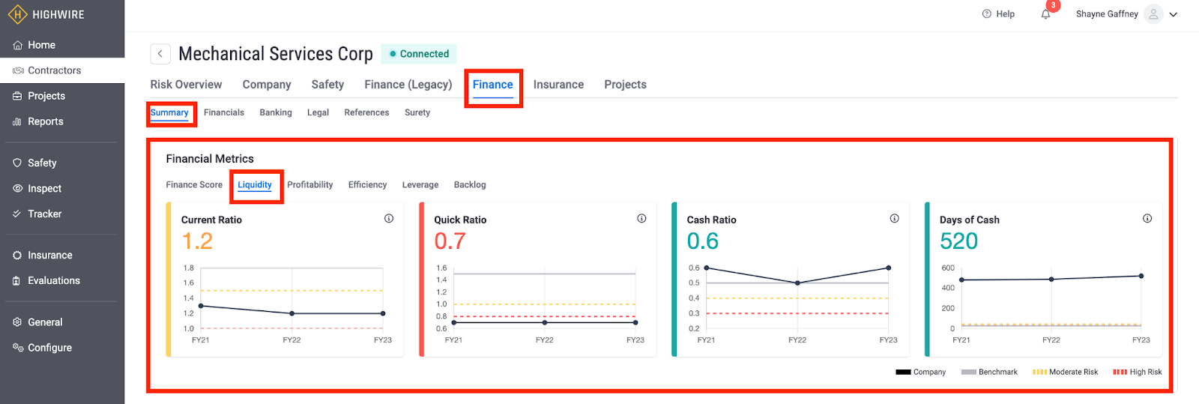Navigate to Reports in the sidebar
Image resolution: width=1199 pixels, height=404 pixels.
click(x=45, y=121)
